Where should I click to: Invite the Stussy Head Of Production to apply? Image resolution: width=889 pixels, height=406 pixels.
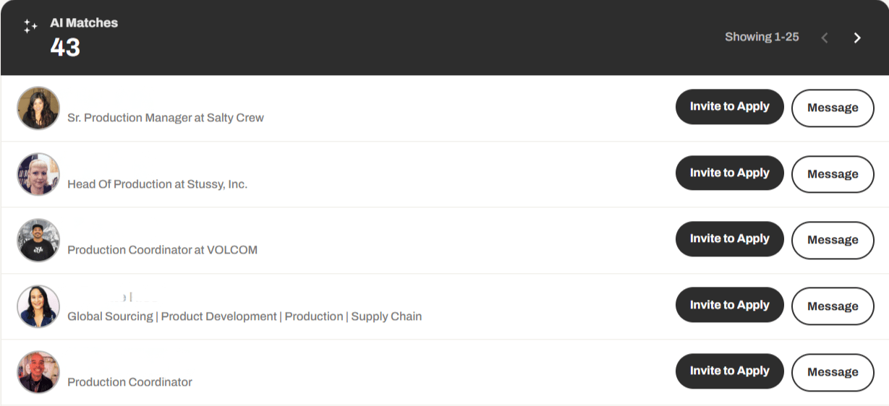pyautogui.click(x=729, y=173)
